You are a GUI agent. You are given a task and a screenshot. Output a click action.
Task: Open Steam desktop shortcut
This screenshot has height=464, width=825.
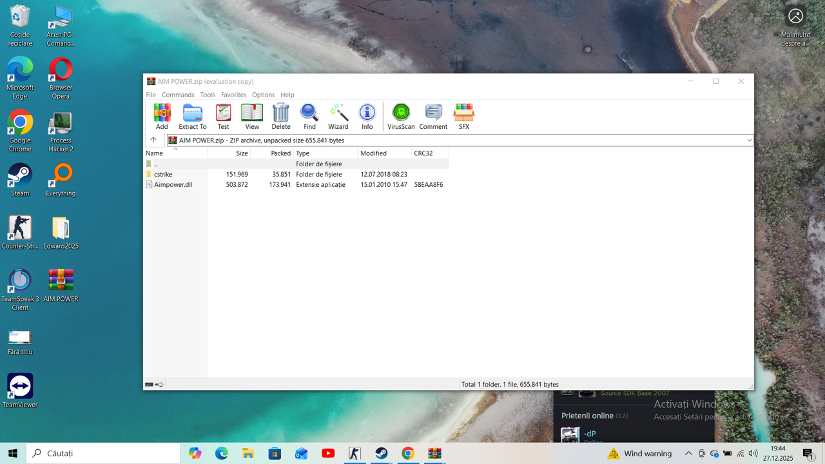[20, 180]
